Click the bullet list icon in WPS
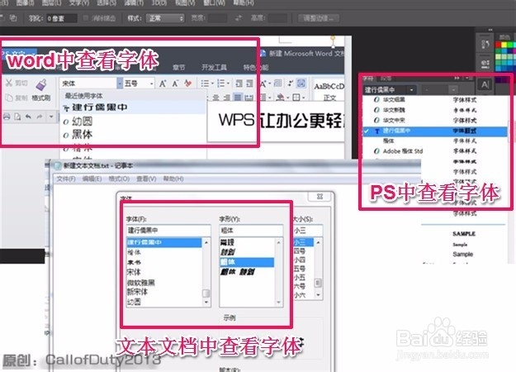516x372 pixels. [x=205, y=83]
